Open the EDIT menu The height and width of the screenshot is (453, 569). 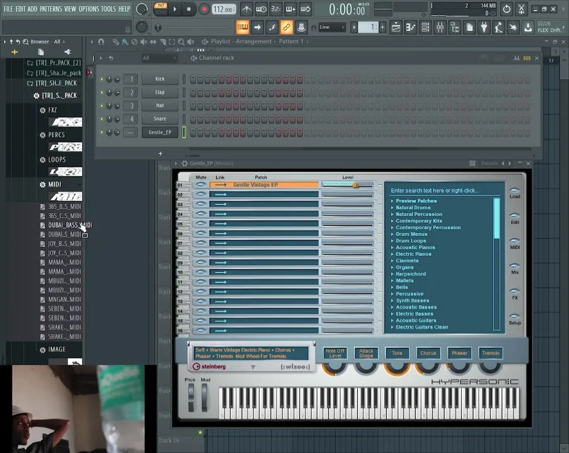[x=20, y=9]
